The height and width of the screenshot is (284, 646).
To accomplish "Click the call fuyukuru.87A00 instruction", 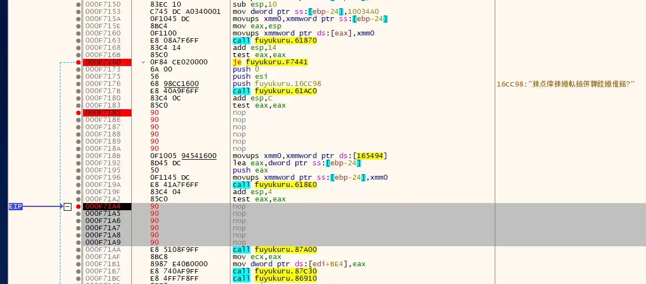I will (274, 250).
